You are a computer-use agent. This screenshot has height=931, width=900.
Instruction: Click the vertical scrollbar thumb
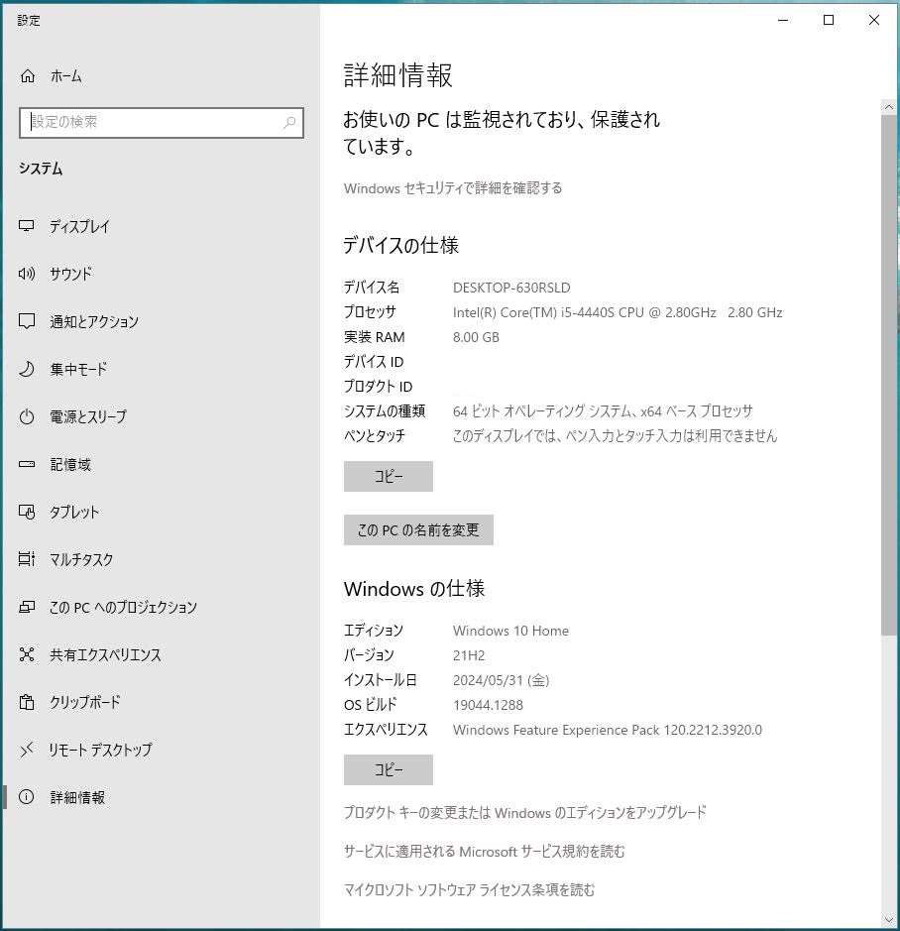tap(889, 375)
